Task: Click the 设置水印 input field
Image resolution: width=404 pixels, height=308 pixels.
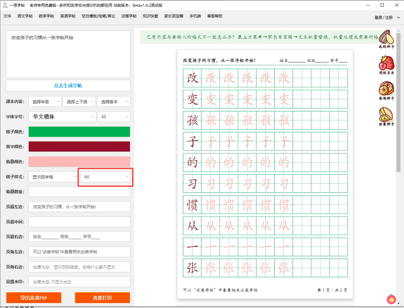Action: (x=79, y=282)
